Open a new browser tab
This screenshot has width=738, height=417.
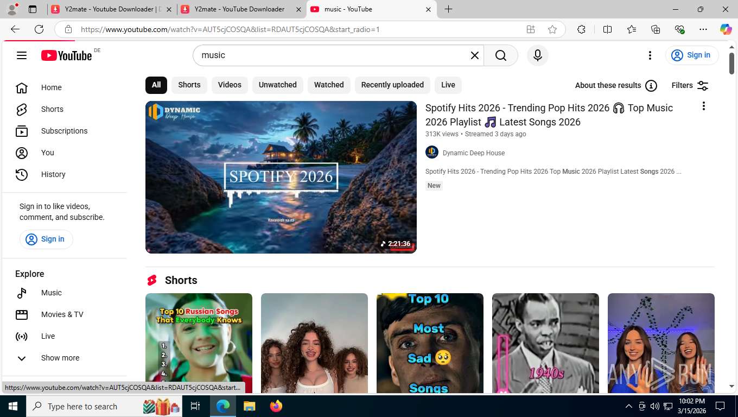(448, 9)
